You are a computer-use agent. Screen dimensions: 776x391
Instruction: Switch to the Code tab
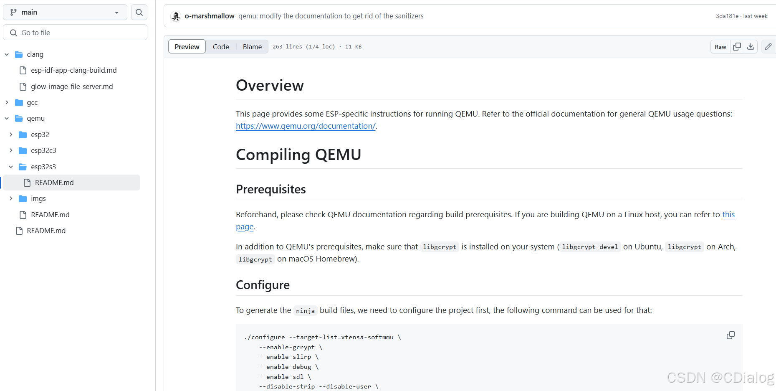click(221, 47)
